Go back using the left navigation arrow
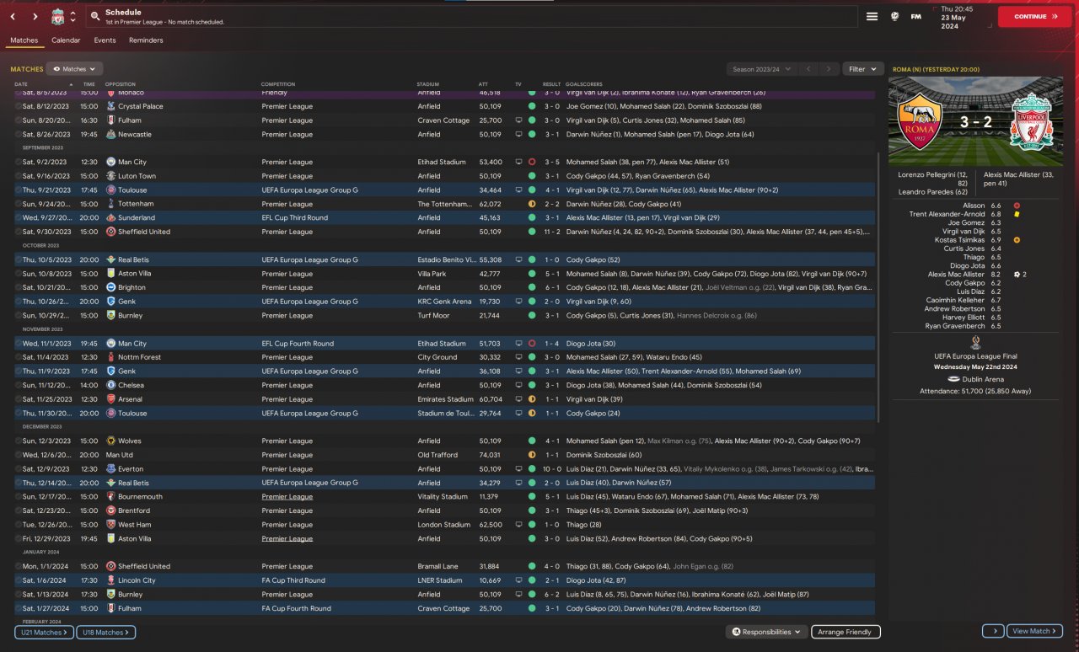 (13, 17)
